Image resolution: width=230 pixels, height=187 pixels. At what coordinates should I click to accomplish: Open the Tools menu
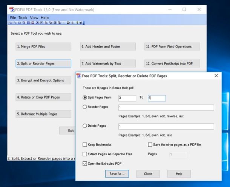pos(23,18)
